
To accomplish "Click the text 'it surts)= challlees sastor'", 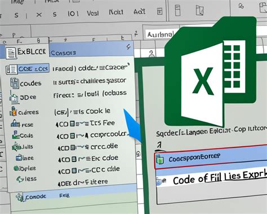I will tap(90, 81).
